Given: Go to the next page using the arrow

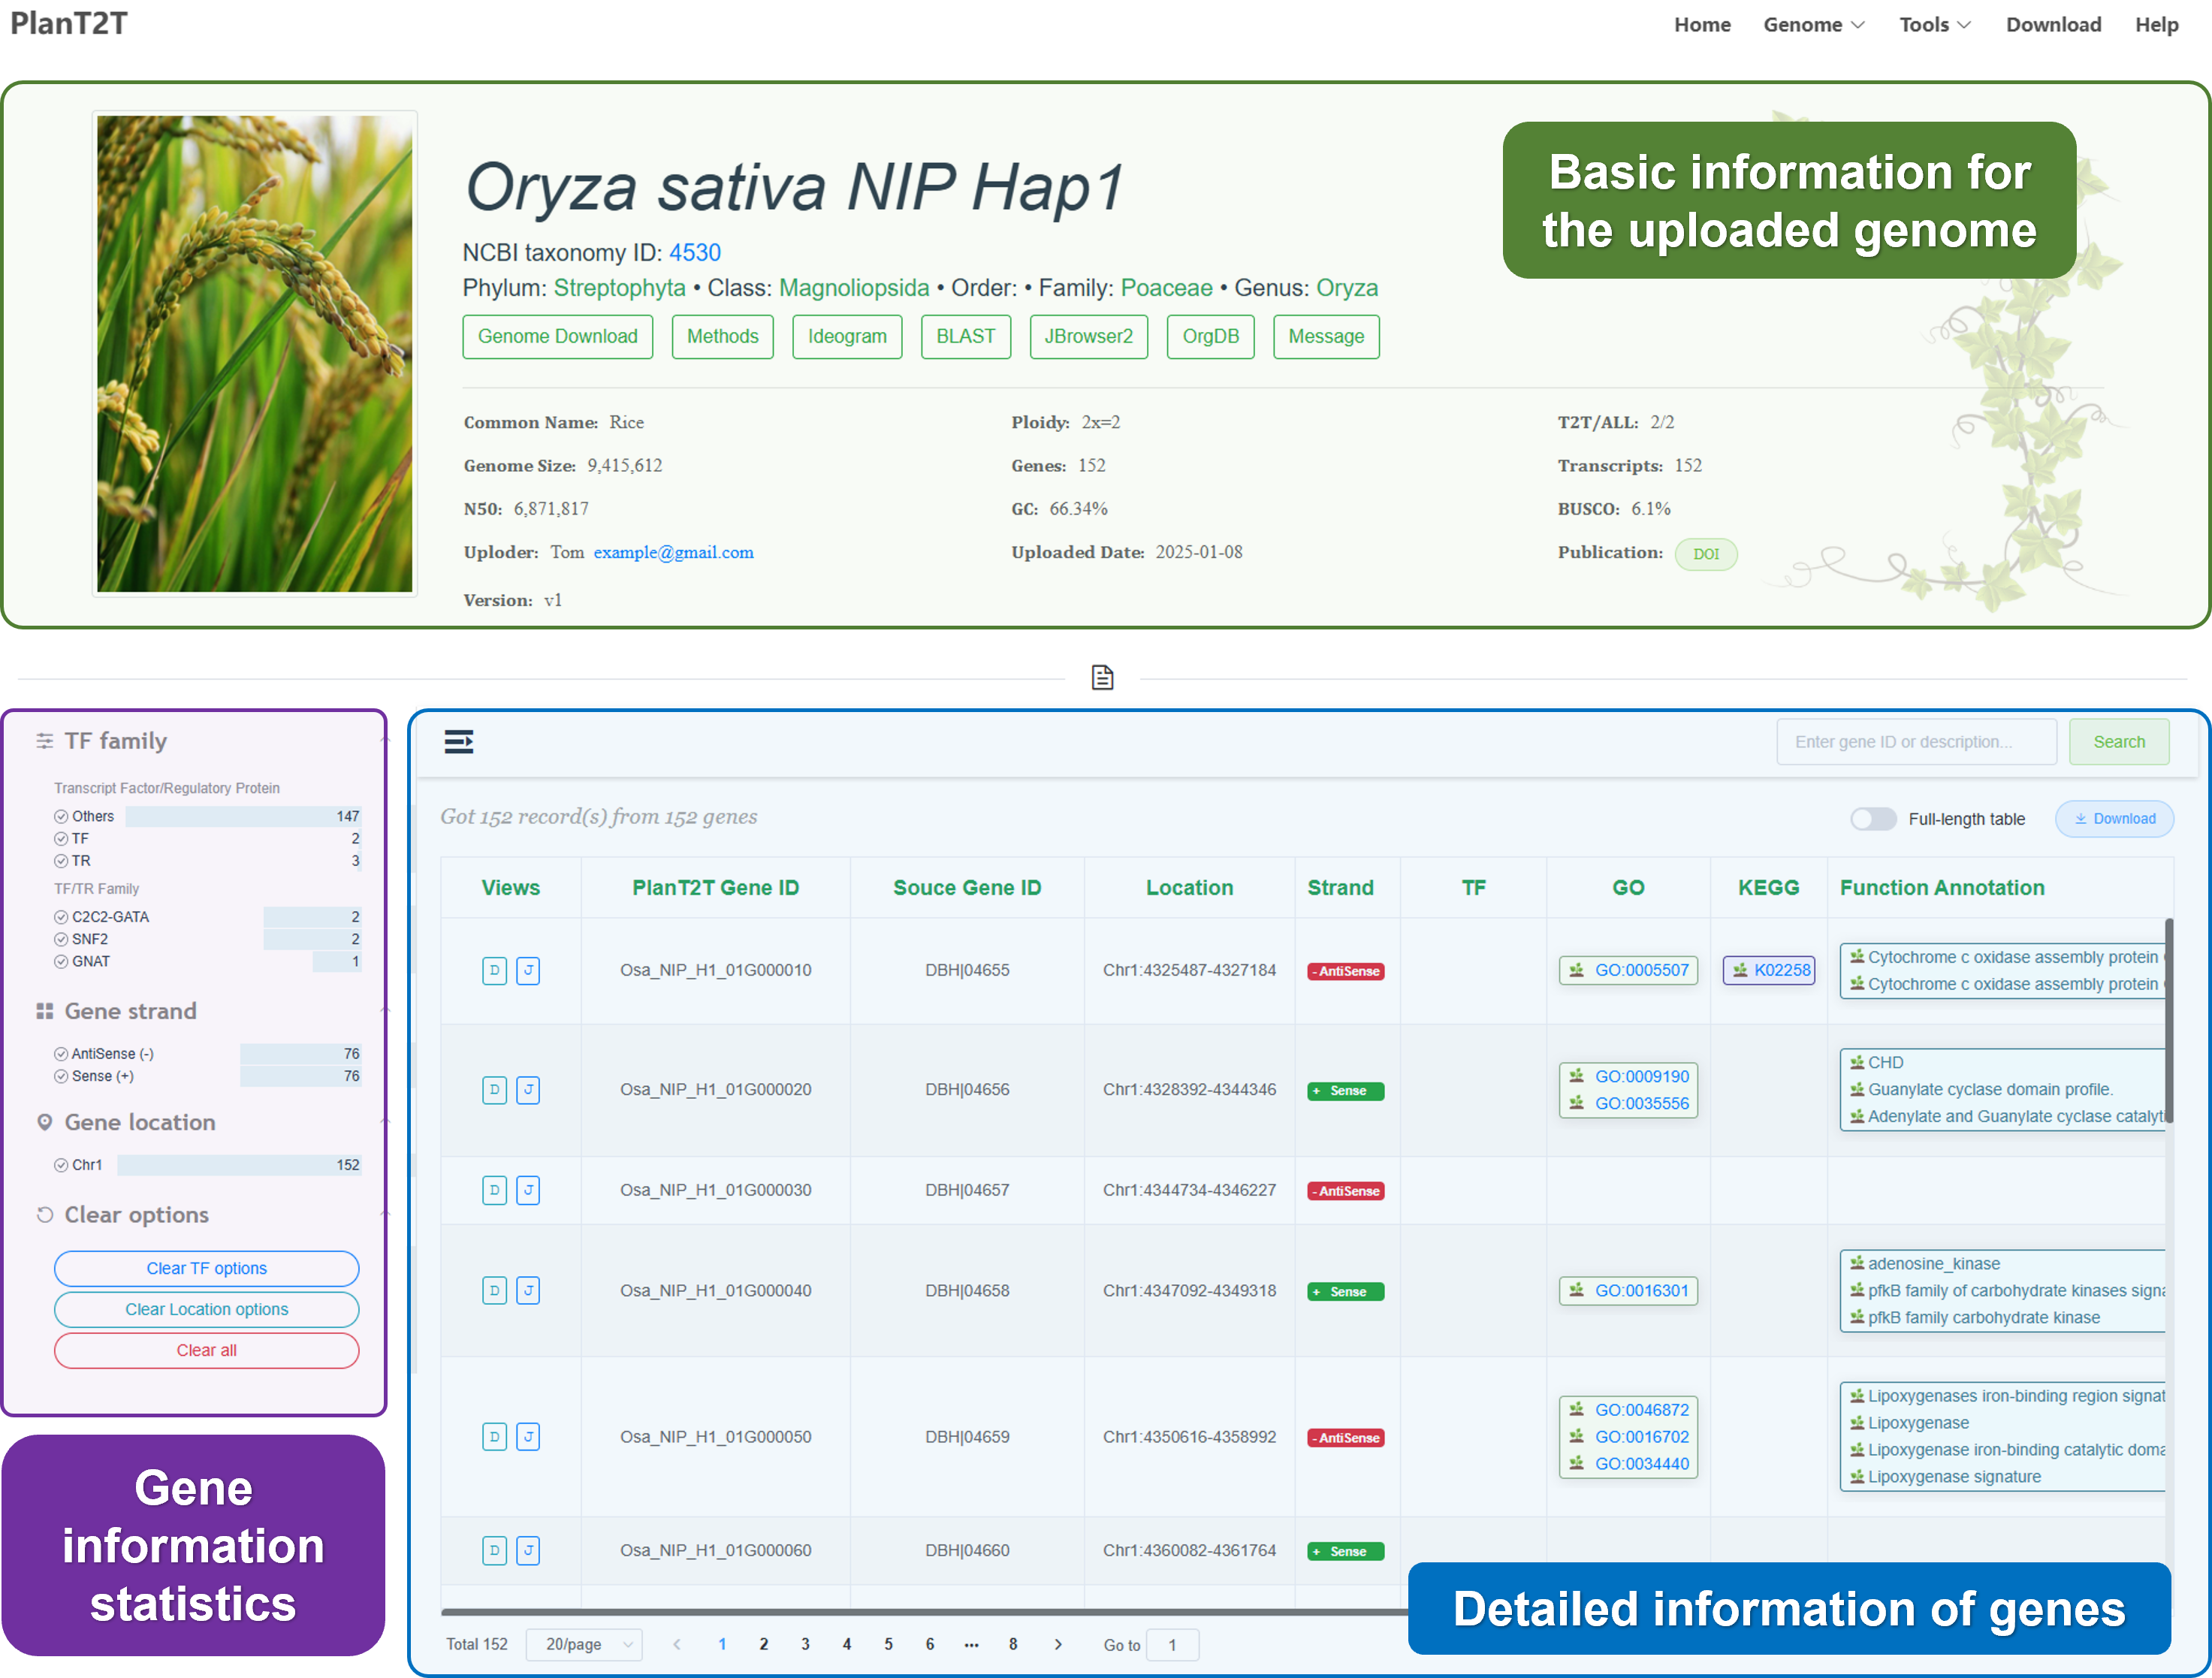Looking at the screenshot, I should pos(1058,1644).
